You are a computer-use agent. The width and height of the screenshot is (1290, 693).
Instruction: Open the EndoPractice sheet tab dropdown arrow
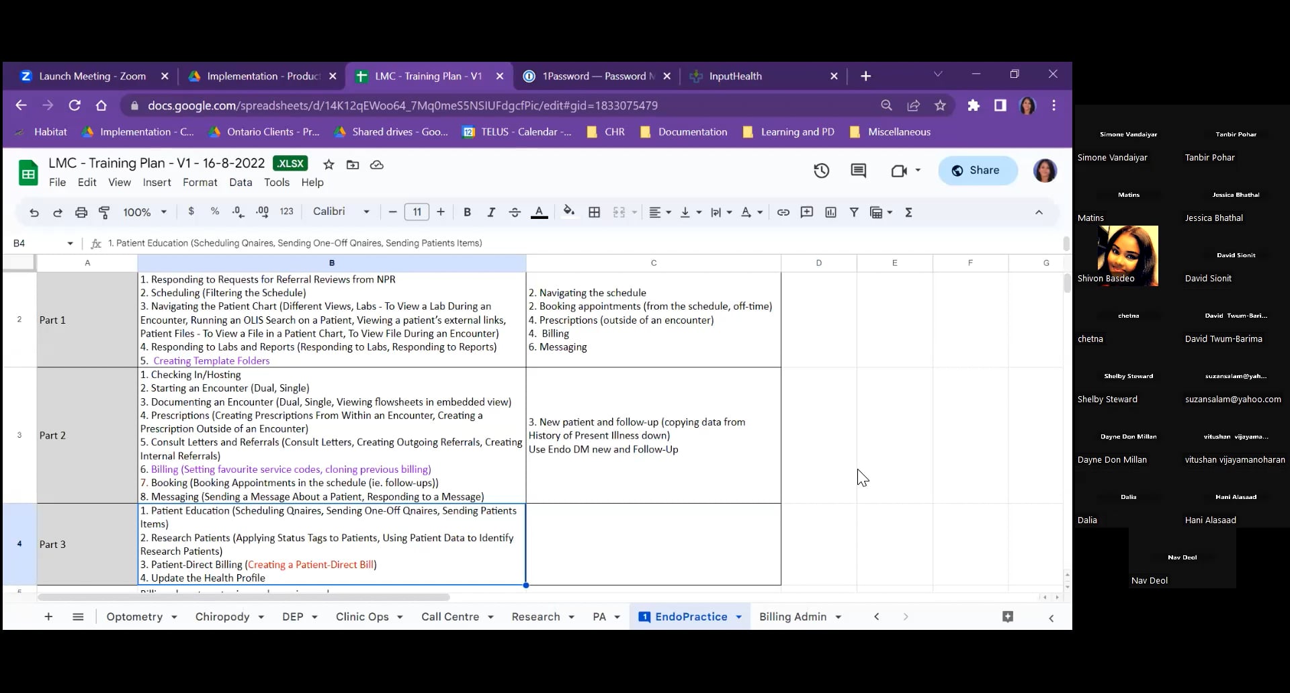click(738, 617)
